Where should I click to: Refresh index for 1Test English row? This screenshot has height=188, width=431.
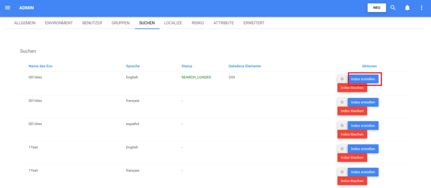tap(342, 149)
